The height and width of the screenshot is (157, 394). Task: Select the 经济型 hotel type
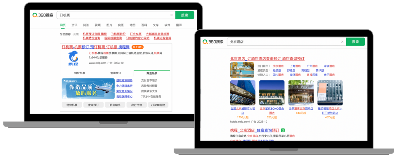coord(277,71)
